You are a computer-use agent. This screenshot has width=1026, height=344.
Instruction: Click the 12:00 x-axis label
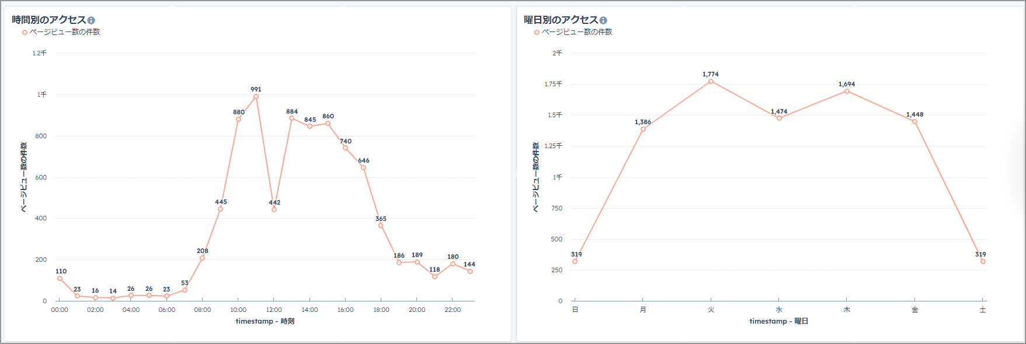point(274,310)
